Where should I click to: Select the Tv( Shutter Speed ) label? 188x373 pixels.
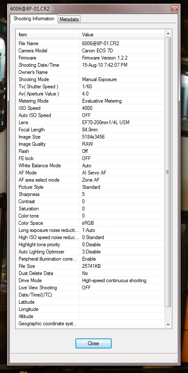tap(38, 87)
